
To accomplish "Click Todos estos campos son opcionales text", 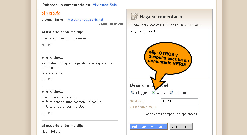I will tap(171, 114).
